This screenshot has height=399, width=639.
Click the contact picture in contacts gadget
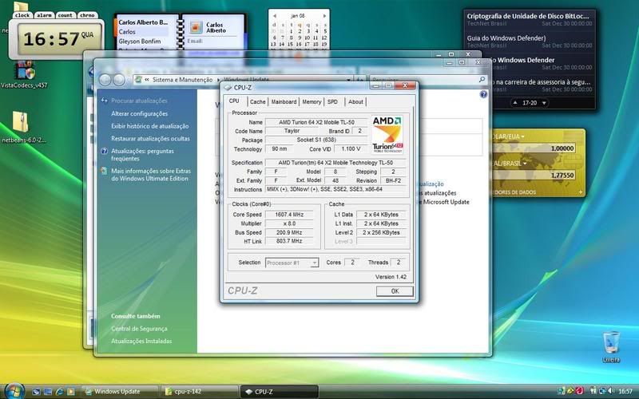pos(194,29)
